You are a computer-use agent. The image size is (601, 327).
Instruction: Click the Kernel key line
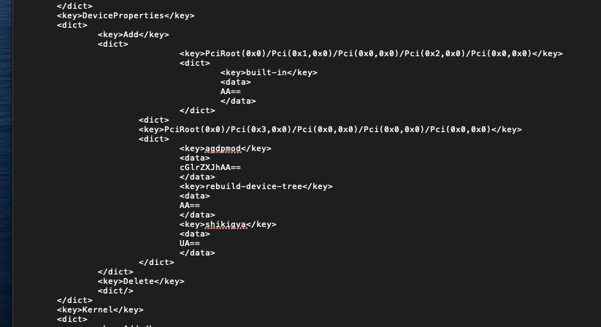(x=100, y=309)
